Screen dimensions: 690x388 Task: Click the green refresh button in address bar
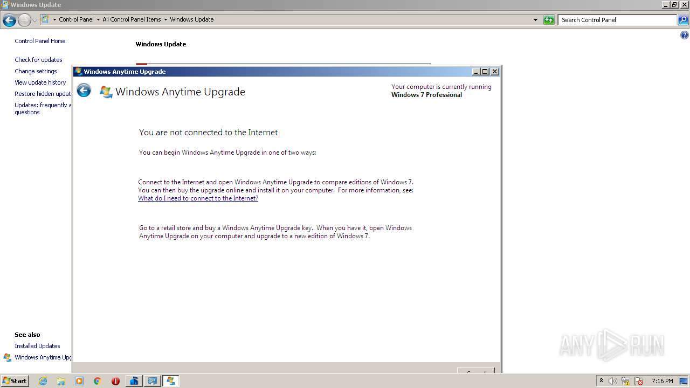(x=549, y=20)
